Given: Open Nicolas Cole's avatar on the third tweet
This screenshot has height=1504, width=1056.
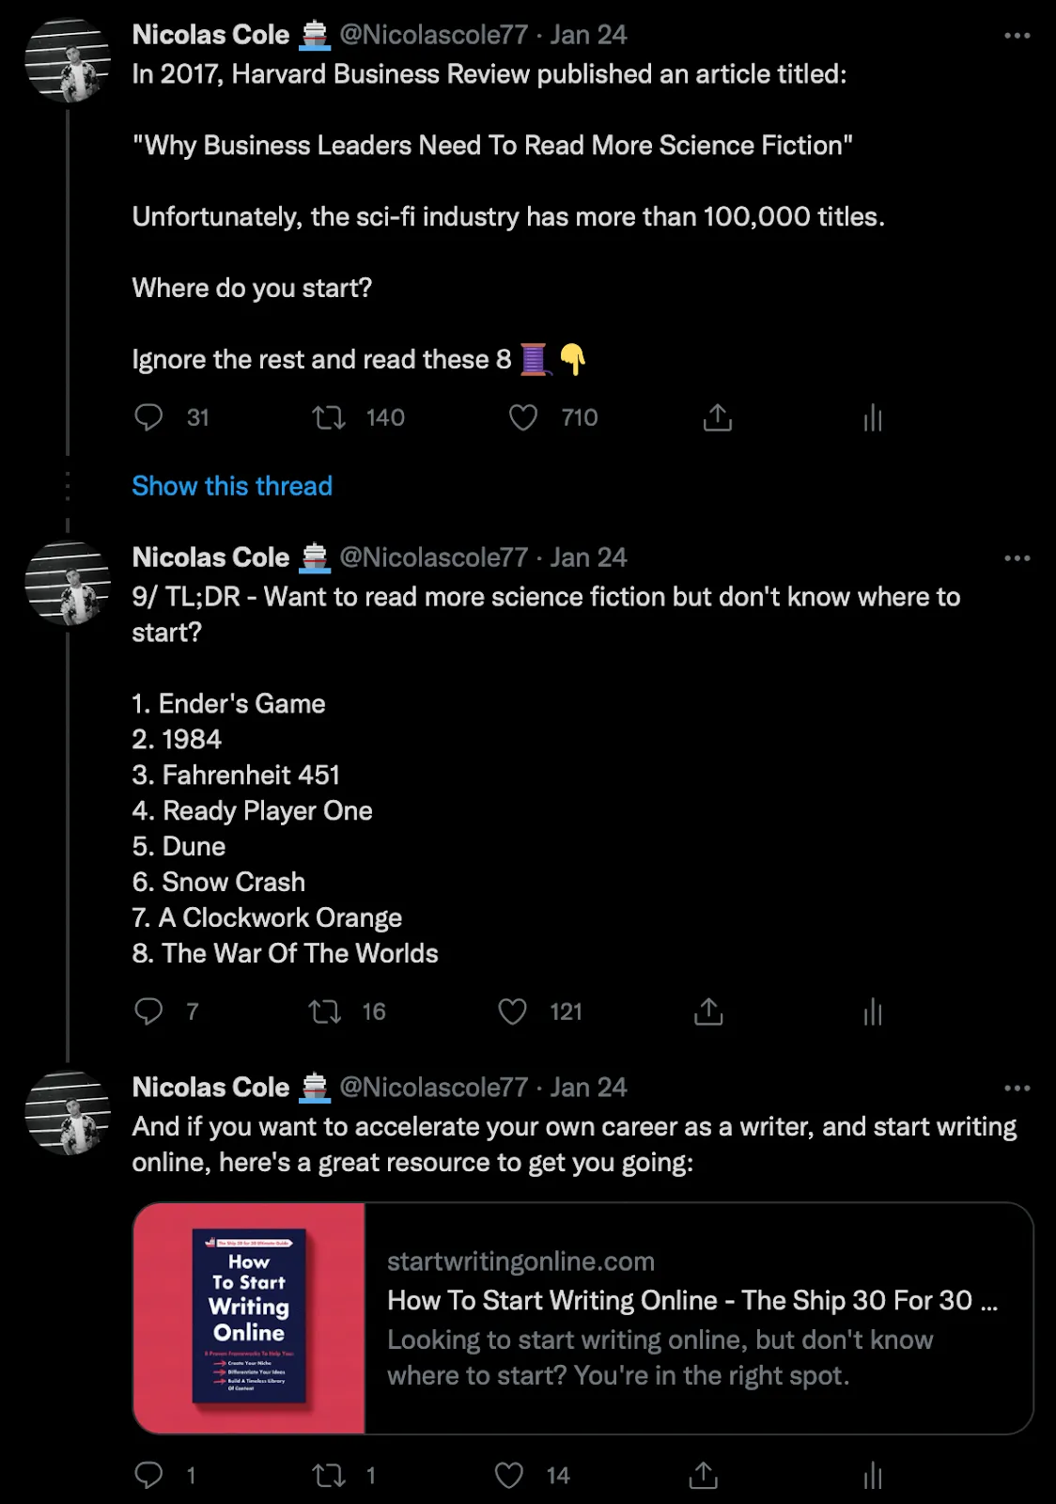Looking at the screenshot, I should click(68, 1113).
